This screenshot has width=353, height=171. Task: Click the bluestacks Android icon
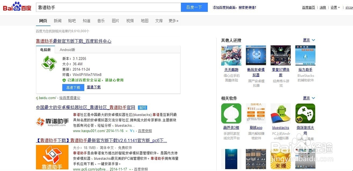click(281, 113)
